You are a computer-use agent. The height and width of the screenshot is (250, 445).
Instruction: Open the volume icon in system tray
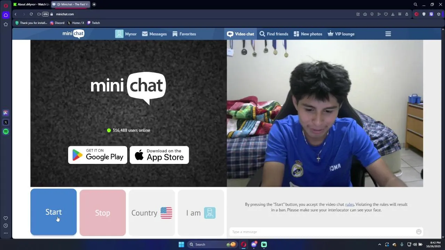[x=415, y=244]
